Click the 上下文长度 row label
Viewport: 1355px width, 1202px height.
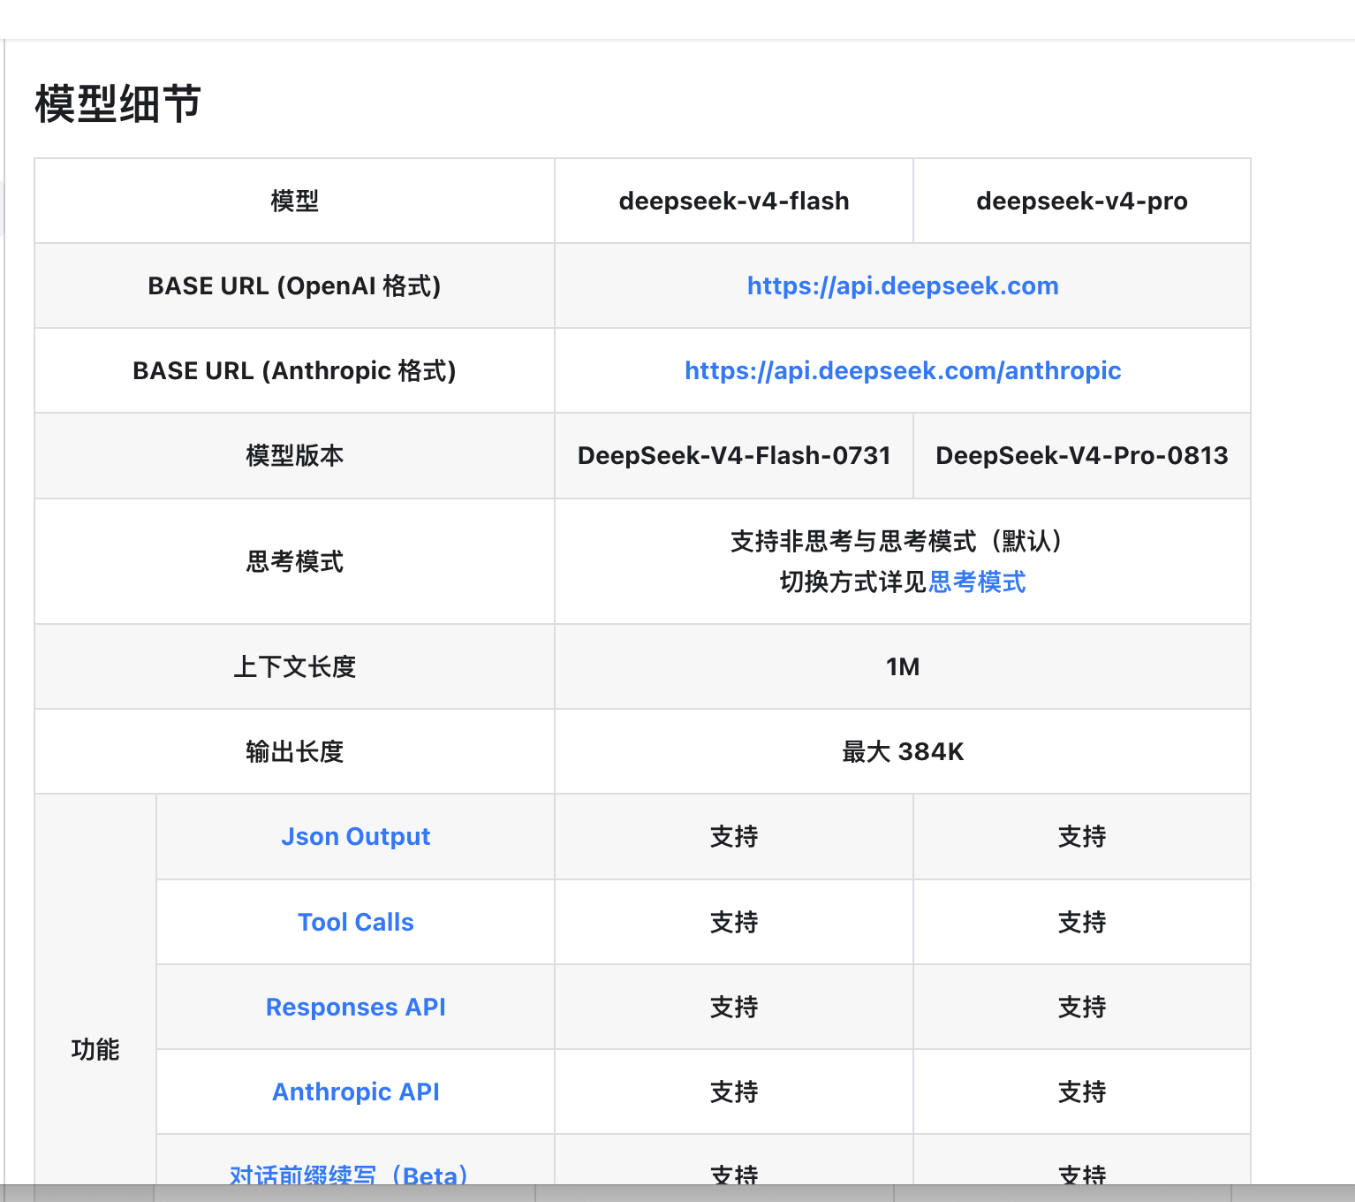click(294, 666)
